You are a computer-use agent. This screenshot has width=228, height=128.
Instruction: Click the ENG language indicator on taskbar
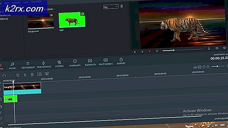(223, 125)
